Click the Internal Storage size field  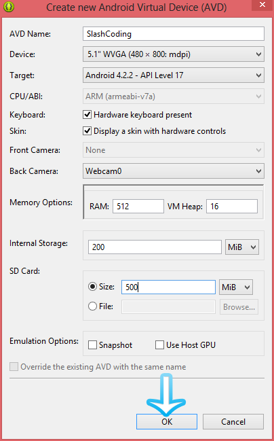tap(155, 247)
